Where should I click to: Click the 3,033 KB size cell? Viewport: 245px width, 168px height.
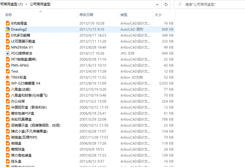point(166,83)
